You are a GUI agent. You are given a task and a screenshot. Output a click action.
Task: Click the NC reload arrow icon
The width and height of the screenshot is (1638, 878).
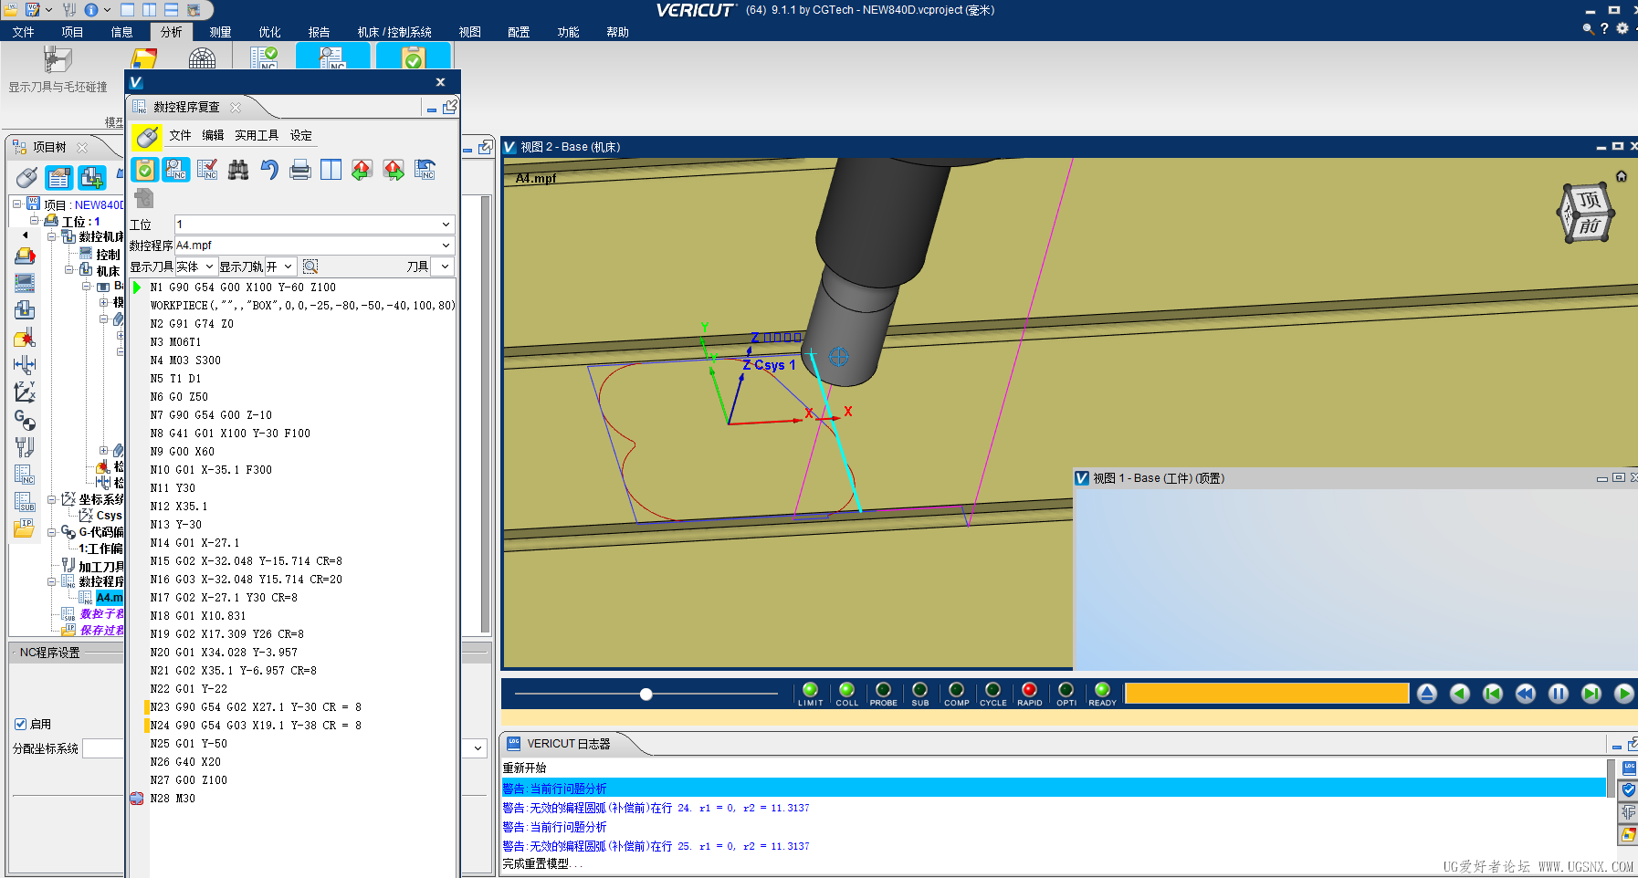click(x=425, y=170)
